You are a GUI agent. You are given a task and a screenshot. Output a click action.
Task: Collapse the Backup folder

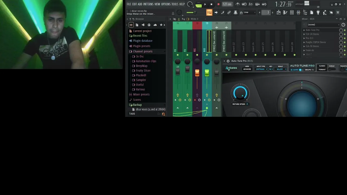pos(135,105)
